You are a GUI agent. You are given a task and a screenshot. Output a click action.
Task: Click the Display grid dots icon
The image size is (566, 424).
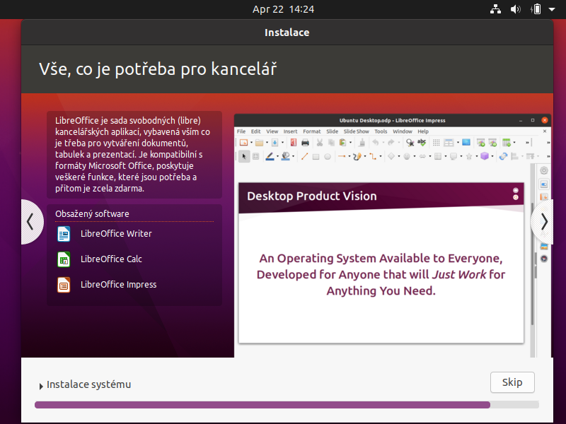(436, 143)
